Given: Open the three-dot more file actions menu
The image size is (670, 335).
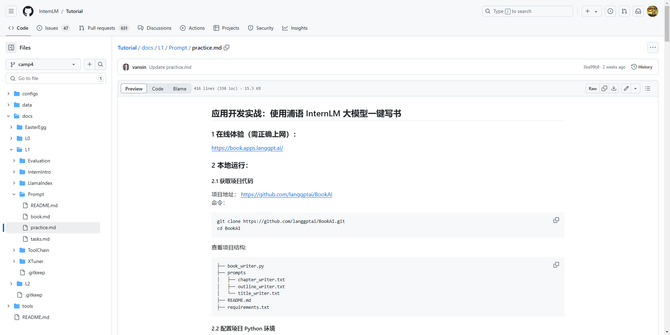Looking at the screenshot, I should coord(653,48).
